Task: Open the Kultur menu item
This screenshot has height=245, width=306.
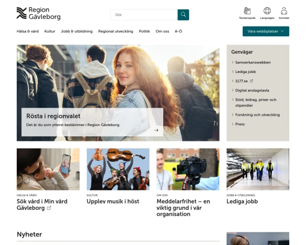Action: click(50, 31)
